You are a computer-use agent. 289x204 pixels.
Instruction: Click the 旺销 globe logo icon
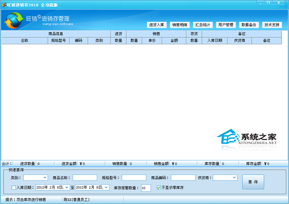tap(14, 20)
